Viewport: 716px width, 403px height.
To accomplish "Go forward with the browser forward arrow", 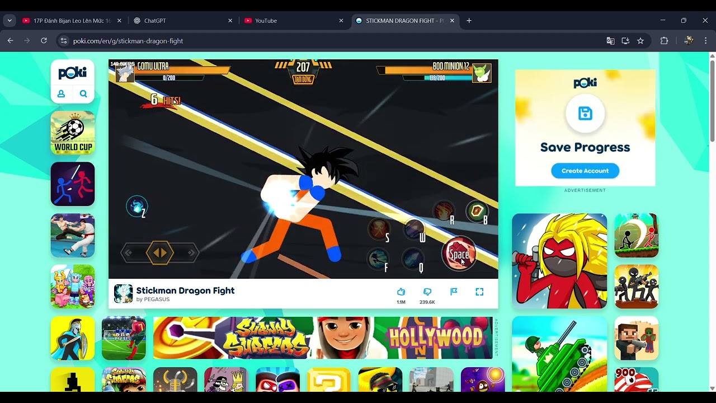I will (x=27, y=41).
